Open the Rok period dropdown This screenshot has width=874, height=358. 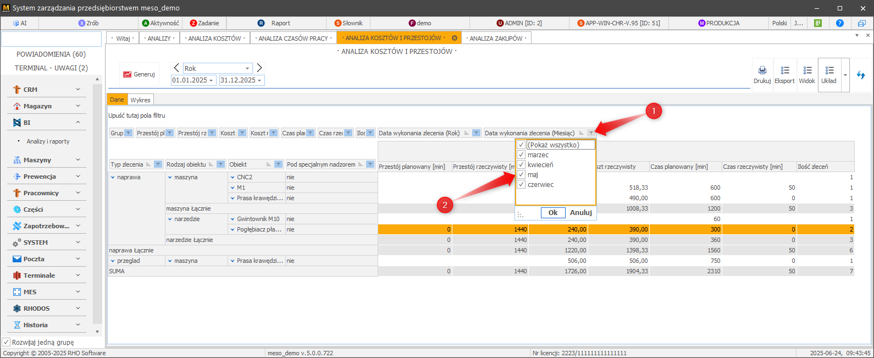(247, 68)
